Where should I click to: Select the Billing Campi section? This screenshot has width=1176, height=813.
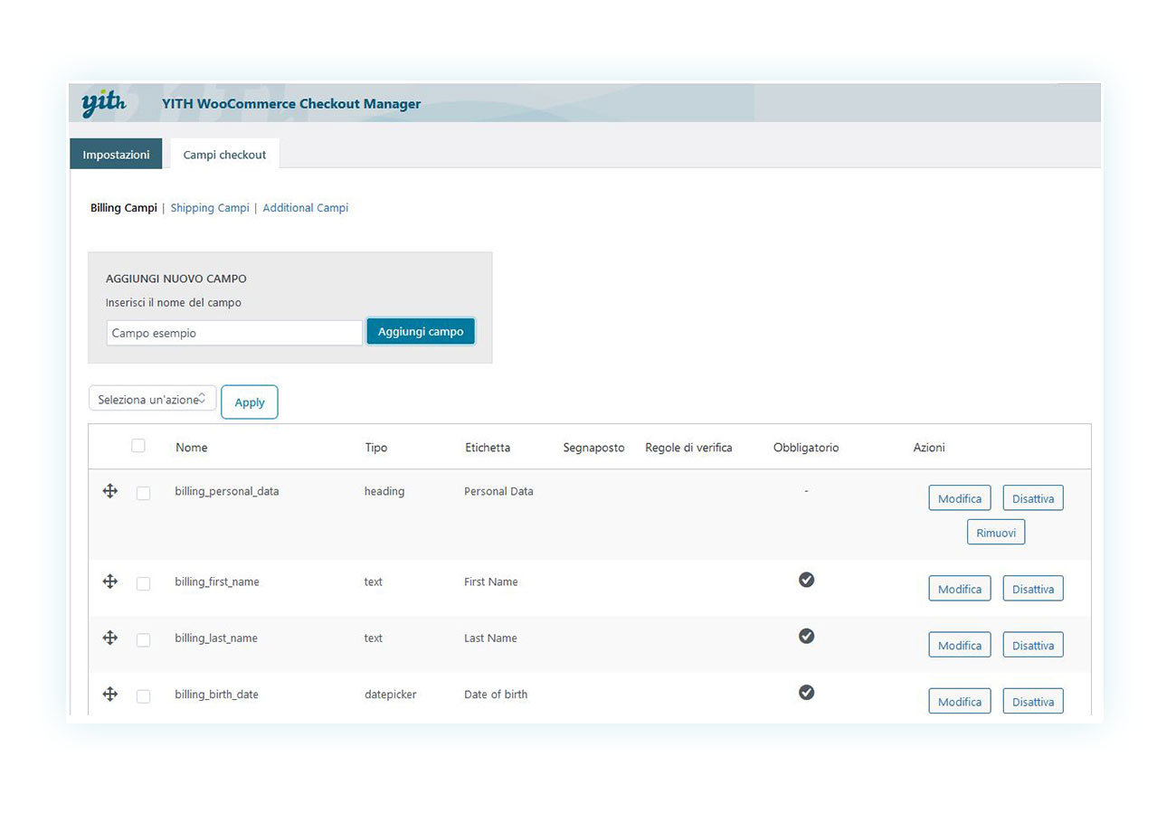pyautogui.click(x=123, y=208)
